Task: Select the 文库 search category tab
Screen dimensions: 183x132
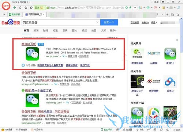Action: tap(103, 30)
